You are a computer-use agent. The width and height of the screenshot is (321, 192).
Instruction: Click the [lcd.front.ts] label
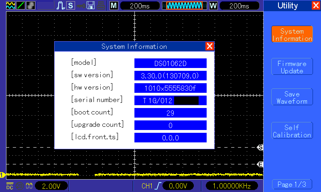point(95,137)
